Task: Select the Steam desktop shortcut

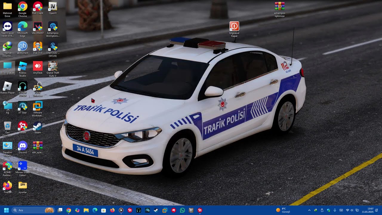Action: click(x=38, y=128)
